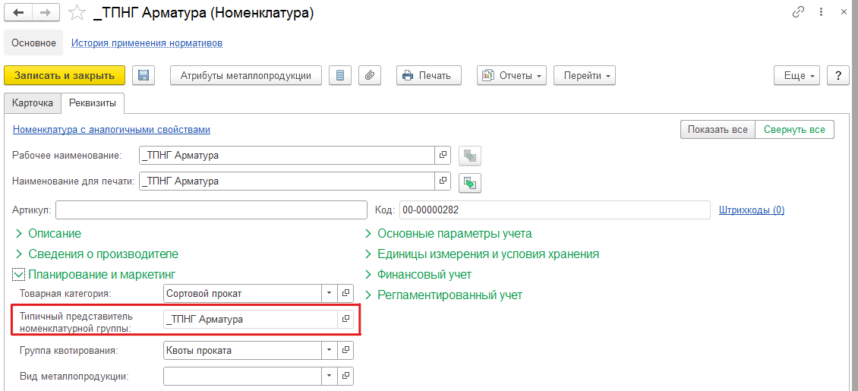Open История применения нормативов section
This screenshot has width=858, height=391.
click(147, 43)
